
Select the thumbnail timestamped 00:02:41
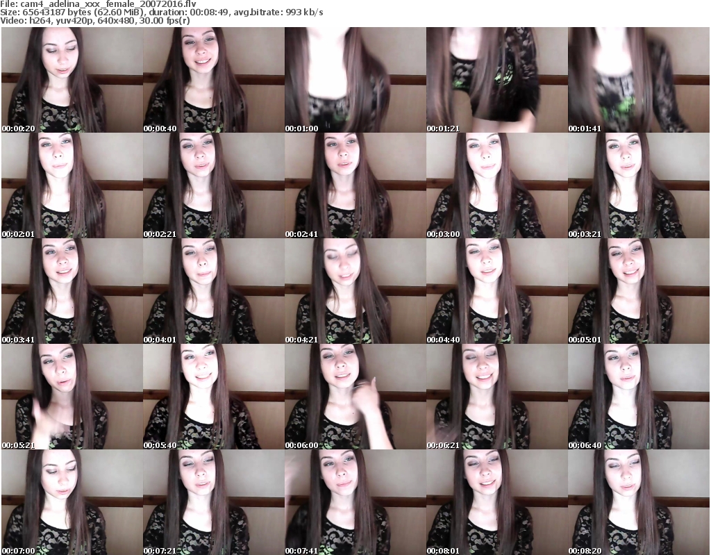(355, 185)
